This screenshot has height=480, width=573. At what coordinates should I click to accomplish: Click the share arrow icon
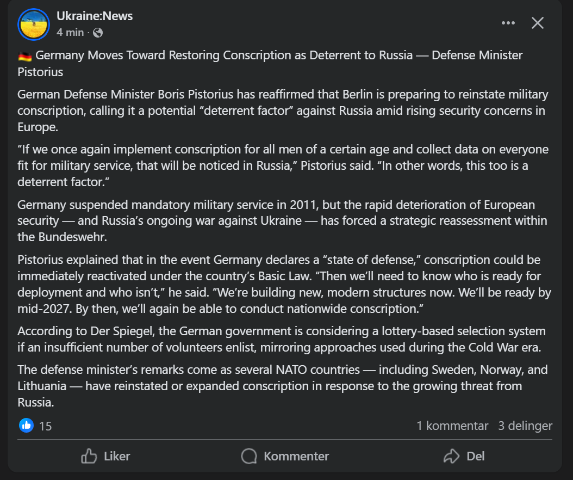coord(452,456)
